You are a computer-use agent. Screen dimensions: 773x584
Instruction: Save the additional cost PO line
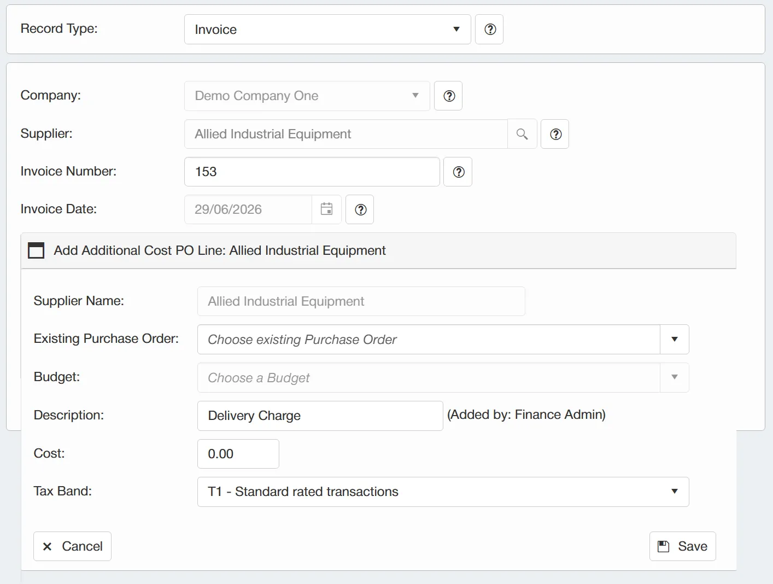682,546
